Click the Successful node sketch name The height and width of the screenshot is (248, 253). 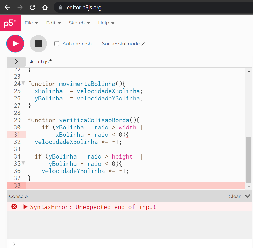[121, 44]
